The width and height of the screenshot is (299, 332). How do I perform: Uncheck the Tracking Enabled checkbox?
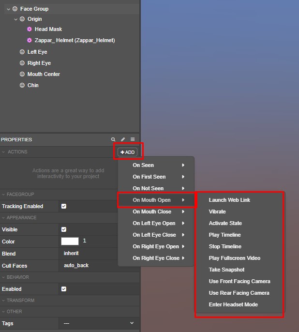64,206
